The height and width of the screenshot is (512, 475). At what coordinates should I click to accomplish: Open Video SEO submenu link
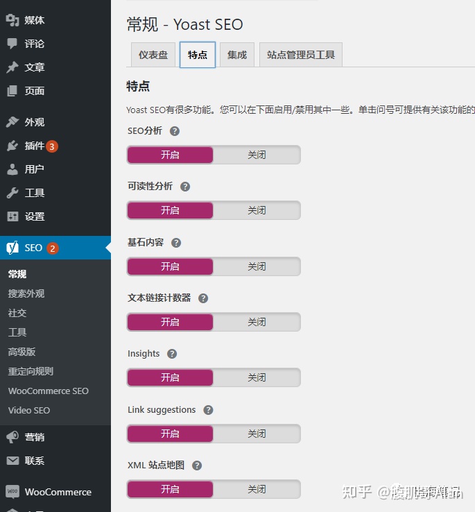tap(29, 410)
